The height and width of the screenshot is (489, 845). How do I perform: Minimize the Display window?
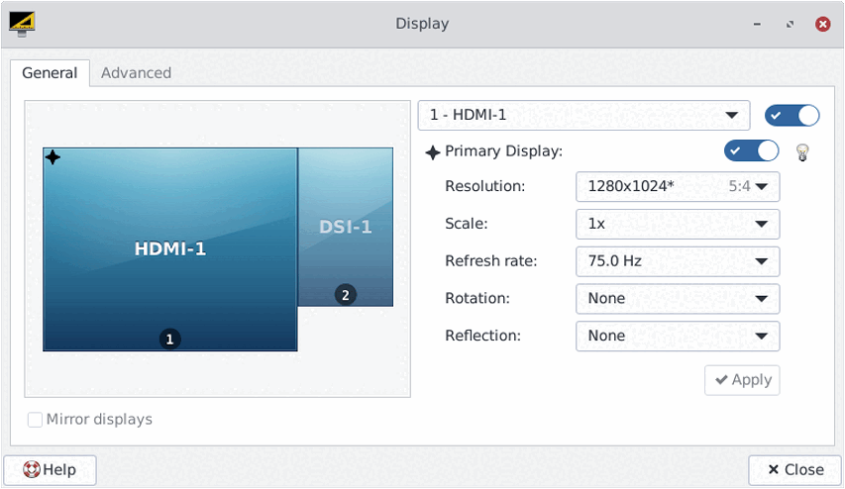coord(757,24)
